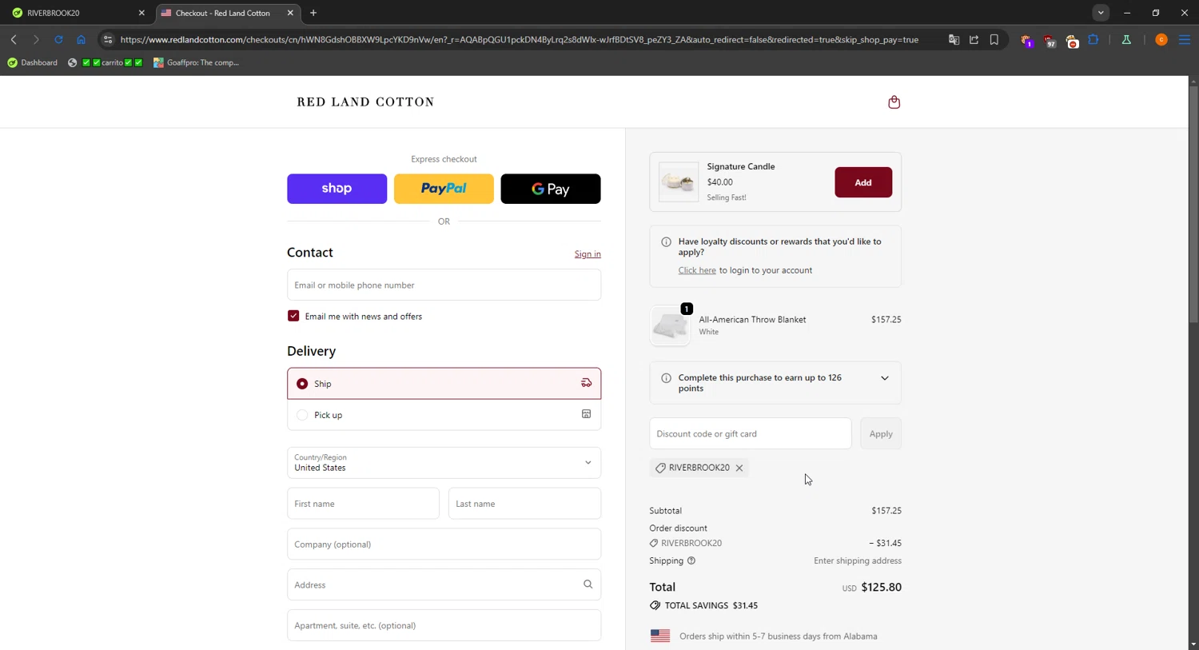This screenshot has height=650, width=1199.
Task: Open the Country/Region dropdown
Action: (444, 462)
